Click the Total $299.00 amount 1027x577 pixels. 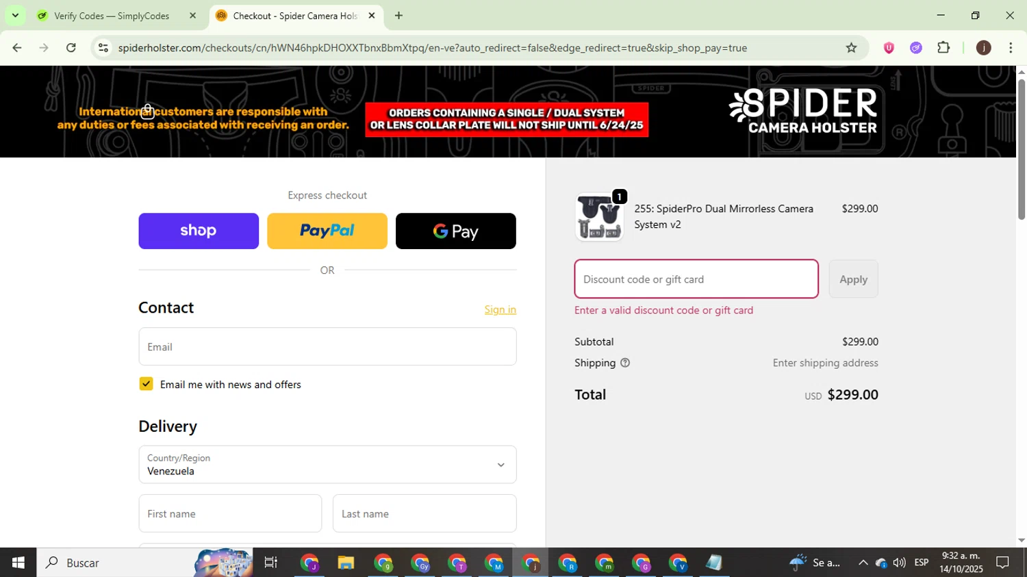(852, 394)
